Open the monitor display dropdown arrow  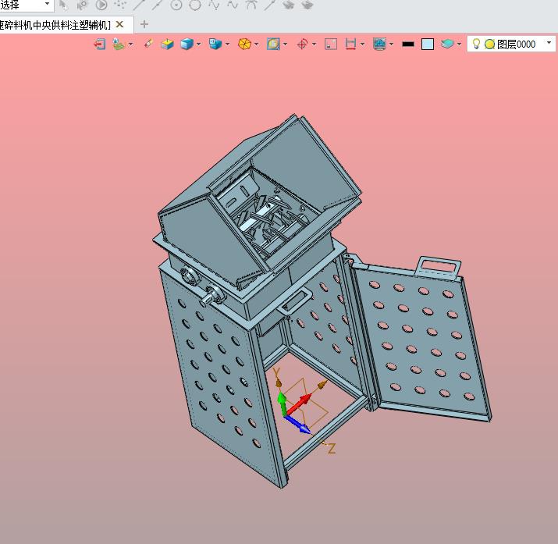(392, 44)
